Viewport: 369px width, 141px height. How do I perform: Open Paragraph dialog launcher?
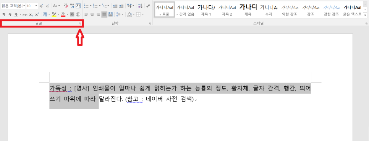(150, 24)
